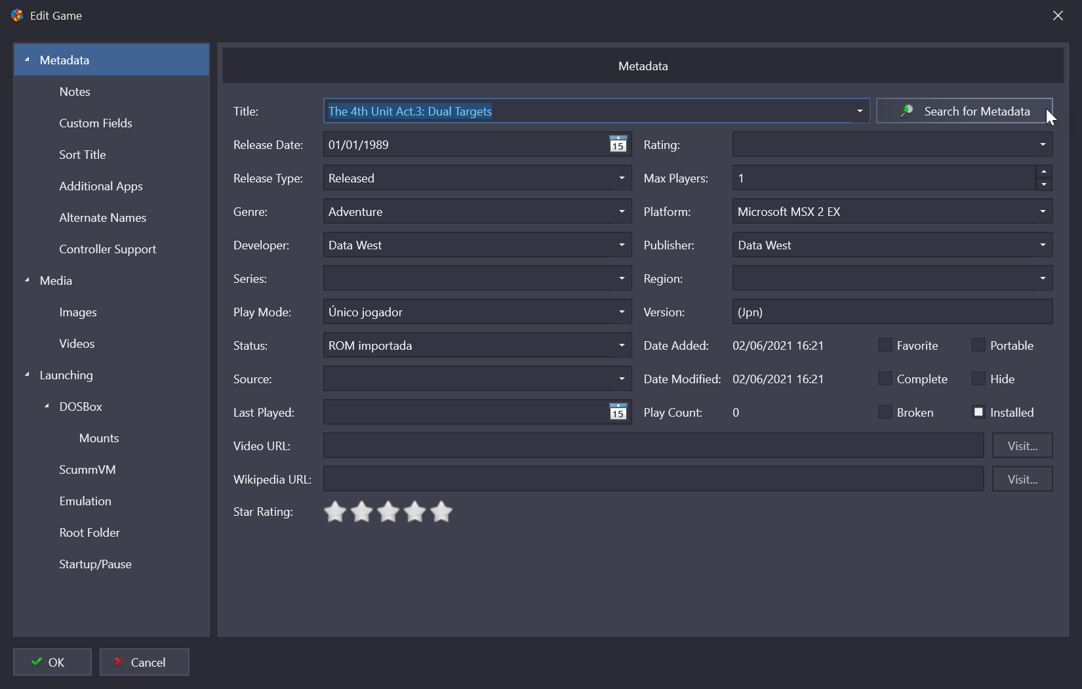The width and height of the screenshot is (1082, 689).
Task: Click into the Video URL field
Action: point(653,446)
